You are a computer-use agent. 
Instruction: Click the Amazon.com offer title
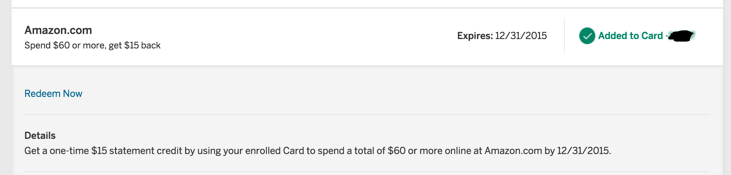(58, 30)
